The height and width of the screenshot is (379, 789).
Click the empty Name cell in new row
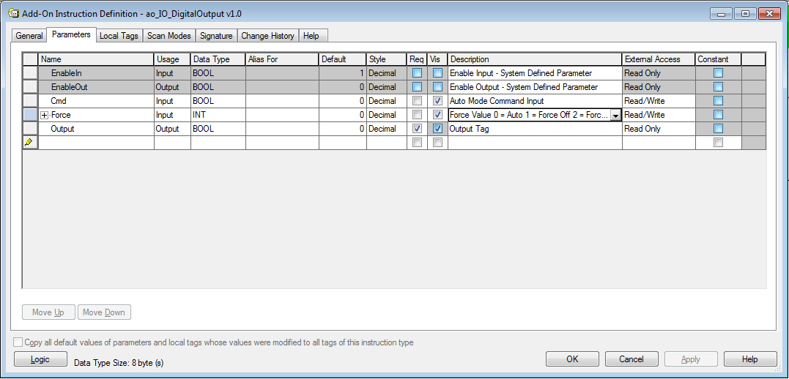point(96,143)
